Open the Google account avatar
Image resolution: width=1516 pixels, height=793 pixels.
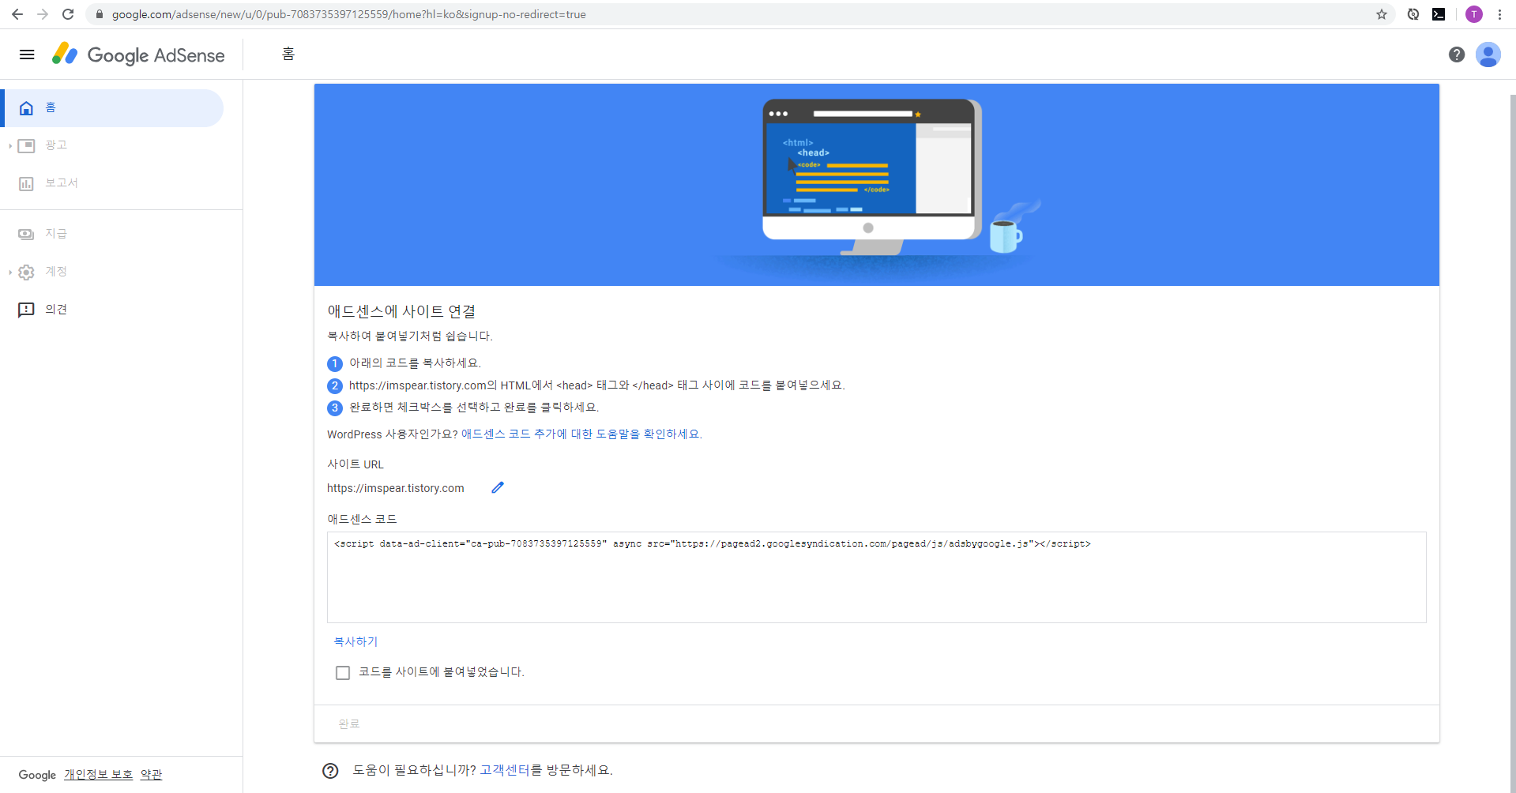[x=1488, y=54]
